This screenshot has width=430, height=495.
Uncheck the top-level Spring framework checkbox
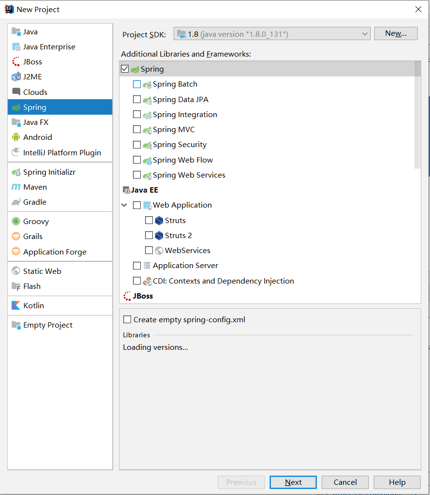point(125,69)
